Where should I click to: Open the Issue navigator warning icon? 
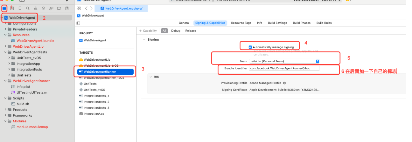tap(35, 8)
